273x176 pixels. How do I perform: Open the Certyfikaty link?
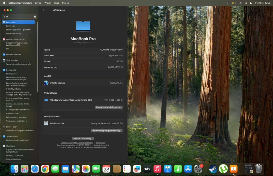[101, 143]
